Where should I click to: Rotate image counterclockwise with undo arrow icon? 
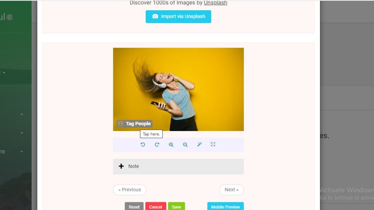click(143, 144)
